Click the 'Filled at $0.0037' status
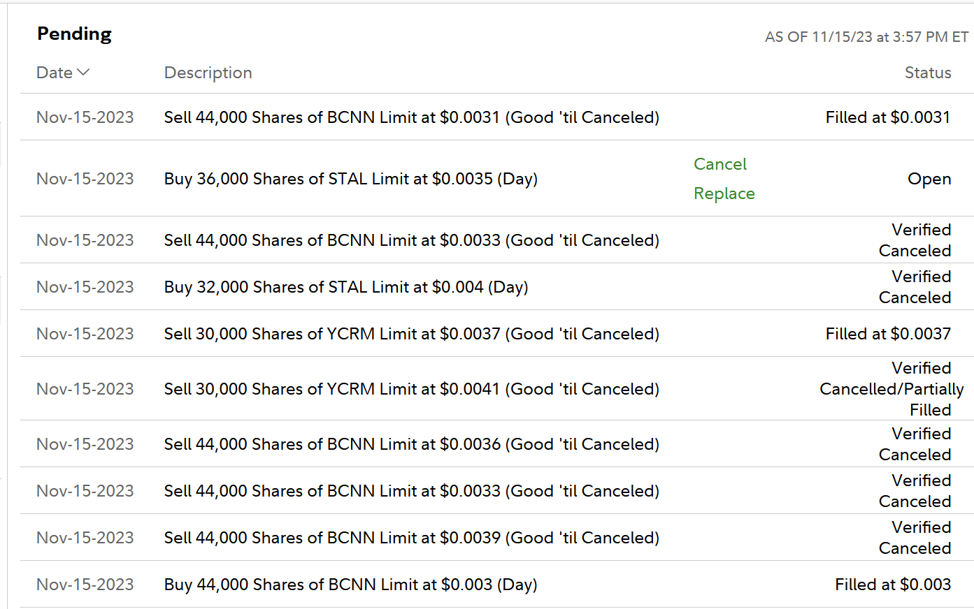Image resolution: width=974 pixels, height=609 pixels. coord(887,334)
